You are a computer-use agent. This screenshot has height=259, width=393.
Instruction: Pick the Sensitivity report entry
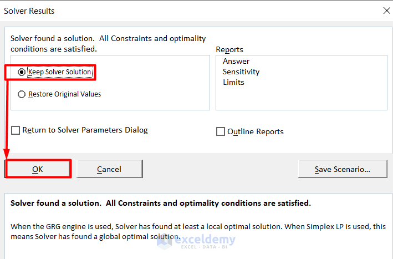tap(241, 72)
